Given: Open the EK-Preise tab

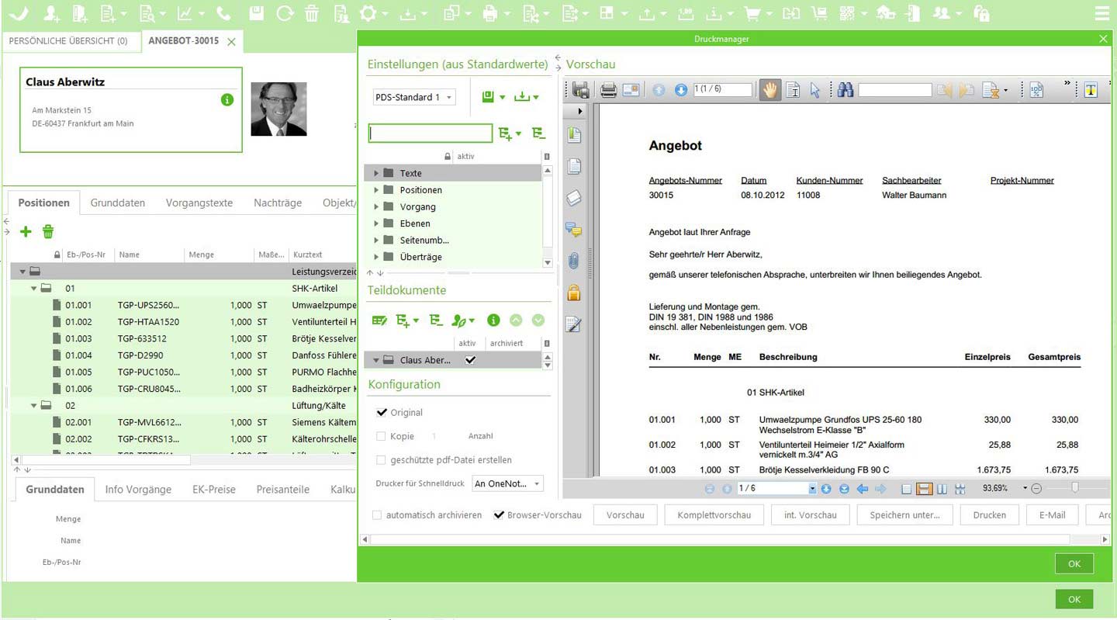Looking at the screenshot, I should pos(214,490).
